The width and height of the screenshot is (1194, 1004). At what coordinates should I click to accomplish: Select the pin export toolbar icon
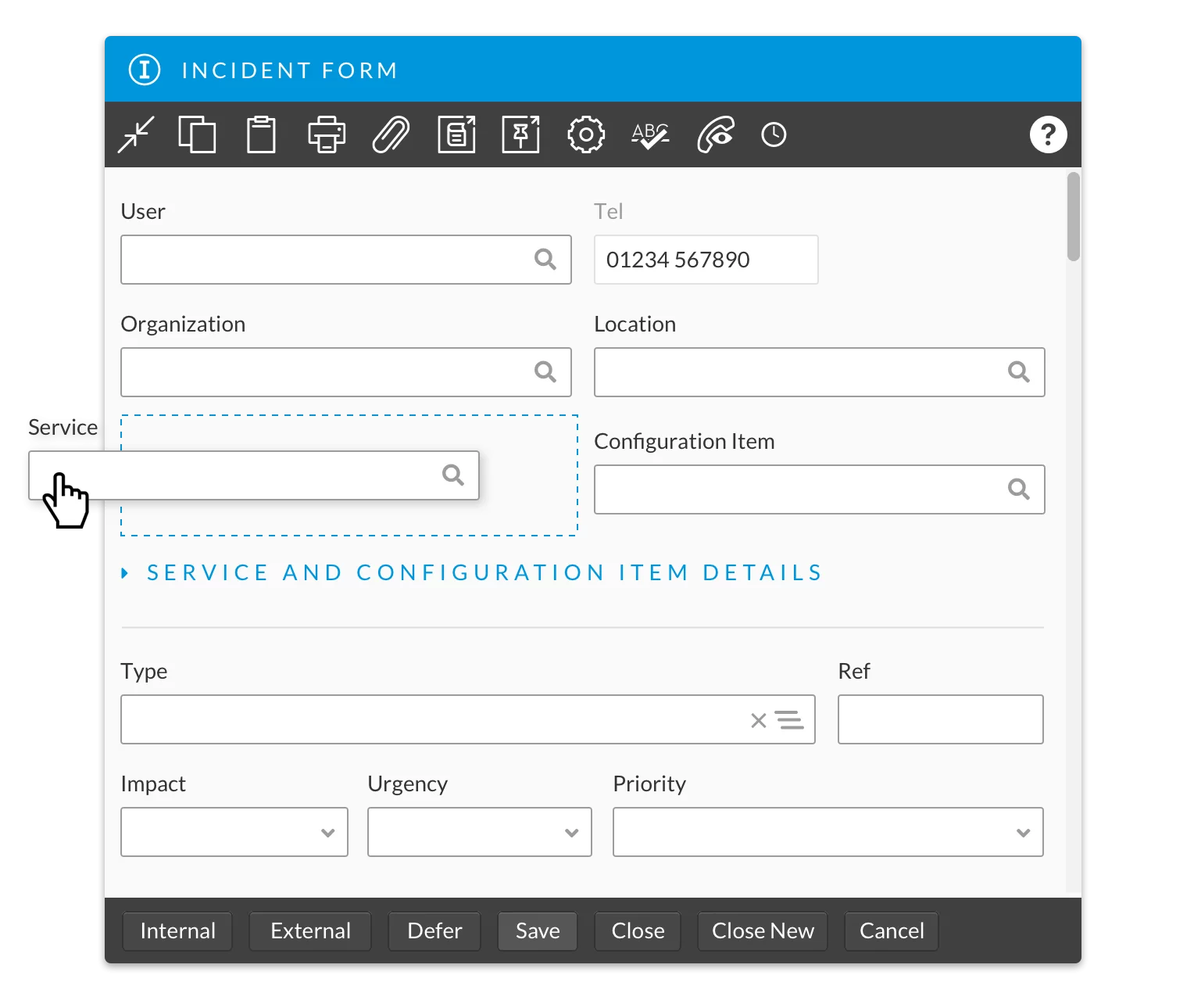point(520,134)
